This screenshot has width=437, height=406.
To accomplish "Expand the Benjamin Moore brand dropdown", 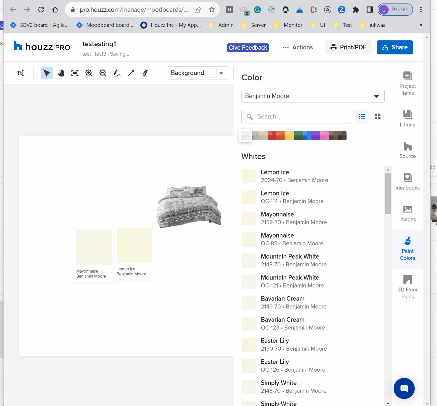I will tap(313, 96).
